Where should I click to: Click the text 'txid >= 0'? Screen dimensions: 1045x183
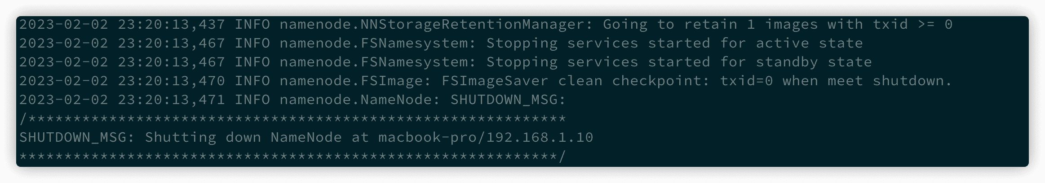(x=912, y=24)
